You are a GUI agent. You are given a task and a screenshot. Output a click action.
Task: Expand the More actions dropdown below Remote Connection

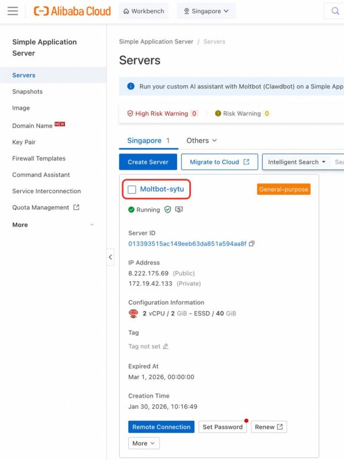[x=143, y=443]
